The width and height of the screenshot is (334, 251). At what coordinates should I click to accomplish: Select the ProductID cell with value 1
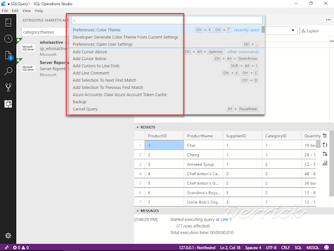point(164,145)
